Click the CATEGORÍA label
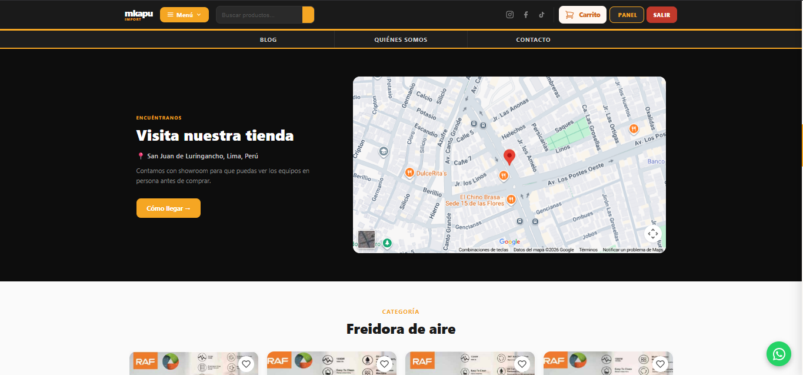The image size is (803, 375). tap(401, 311)
